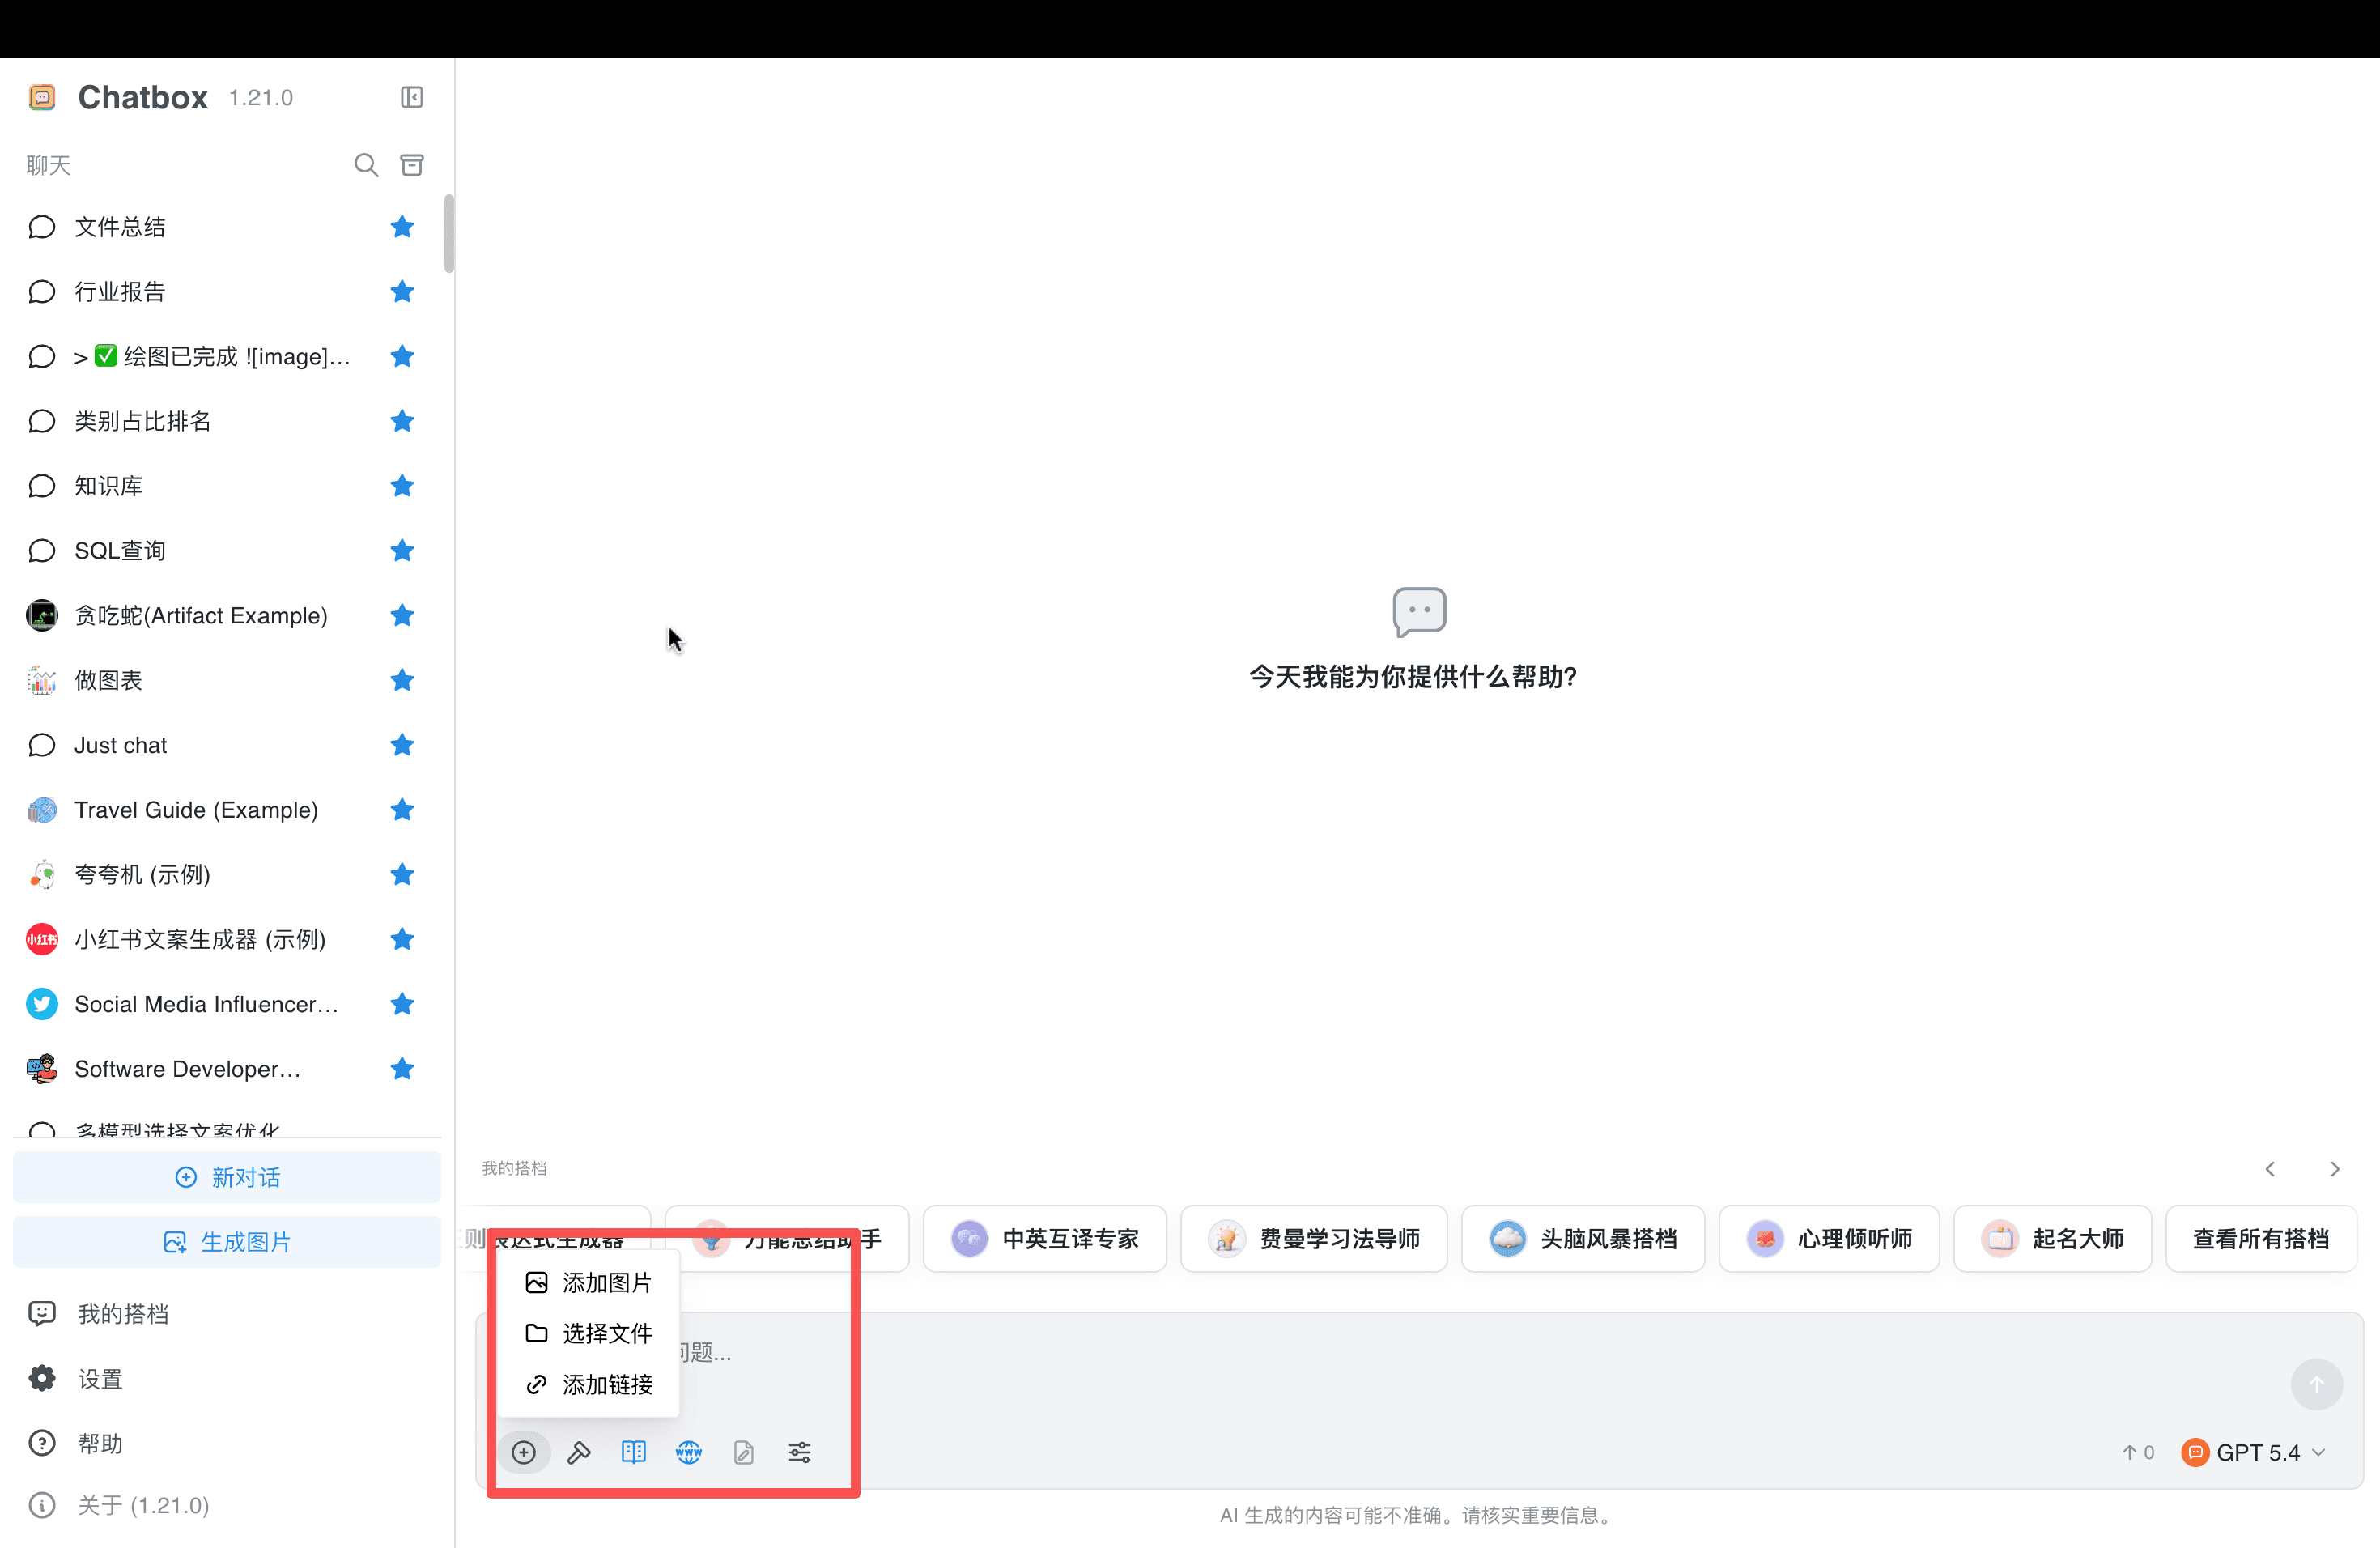Viewport: 2380px width, 1548px height.
Task: Open the 绘图已完成 chat
Action: (x=227, y=357)
